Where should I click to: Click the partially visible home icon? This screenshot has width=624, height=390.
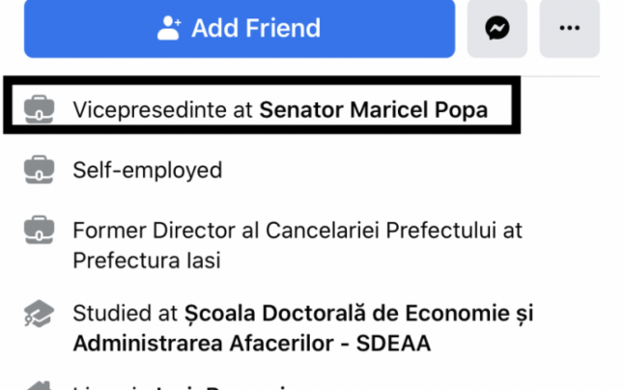click(40, 385)
